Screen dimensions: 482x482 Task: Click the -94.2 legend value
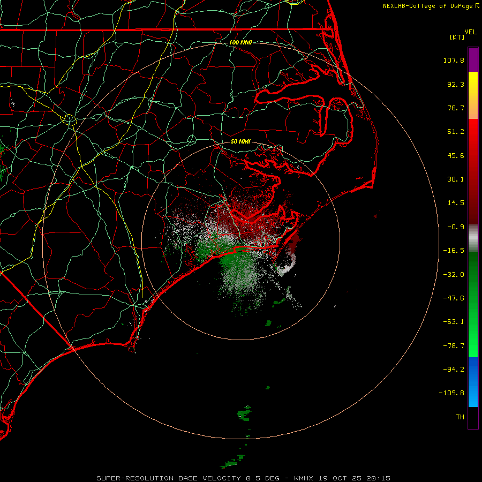tap(454, 370)
